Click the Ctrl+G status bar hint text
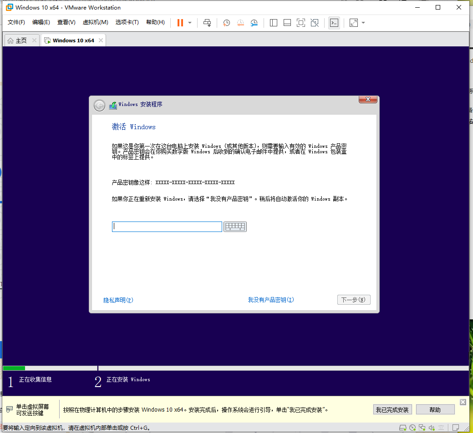Image resolution: width=473 pixels, height=433 pixels. click(x=76, y=428)
